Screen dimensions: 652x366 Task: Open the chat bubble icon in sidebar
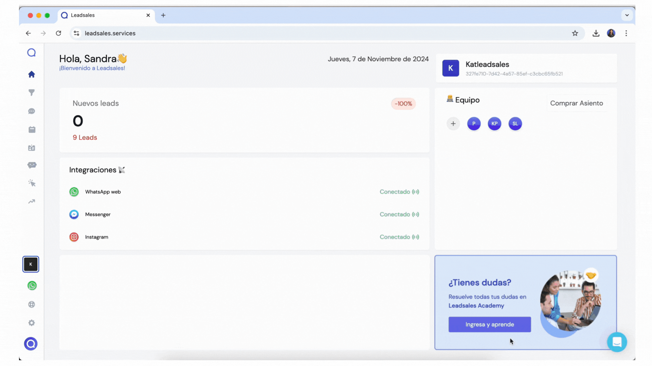coord(32,111)
